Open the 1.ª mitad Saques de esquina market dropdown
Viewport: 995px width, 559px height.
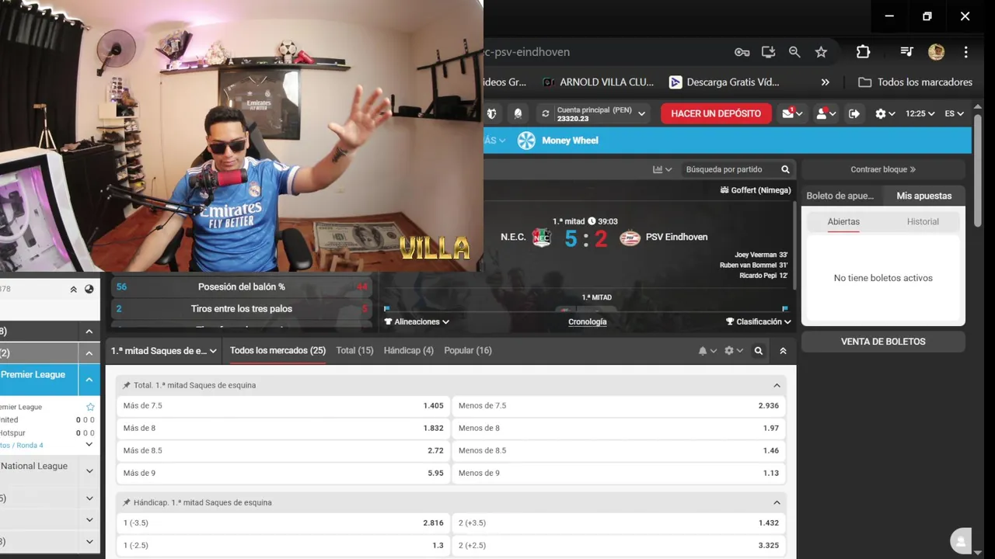point(163,351)
